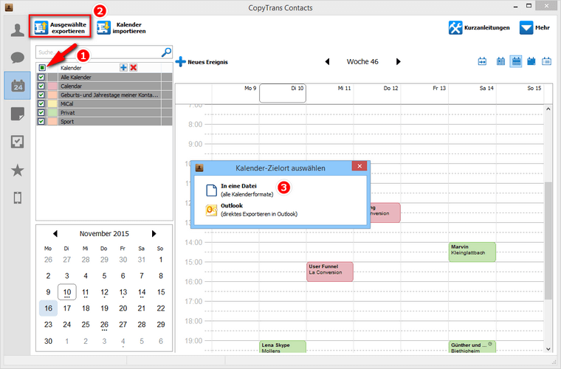Open the Reminders checkmark sidebar section
The width and height of the screenshot is (561, 369).
17,142
